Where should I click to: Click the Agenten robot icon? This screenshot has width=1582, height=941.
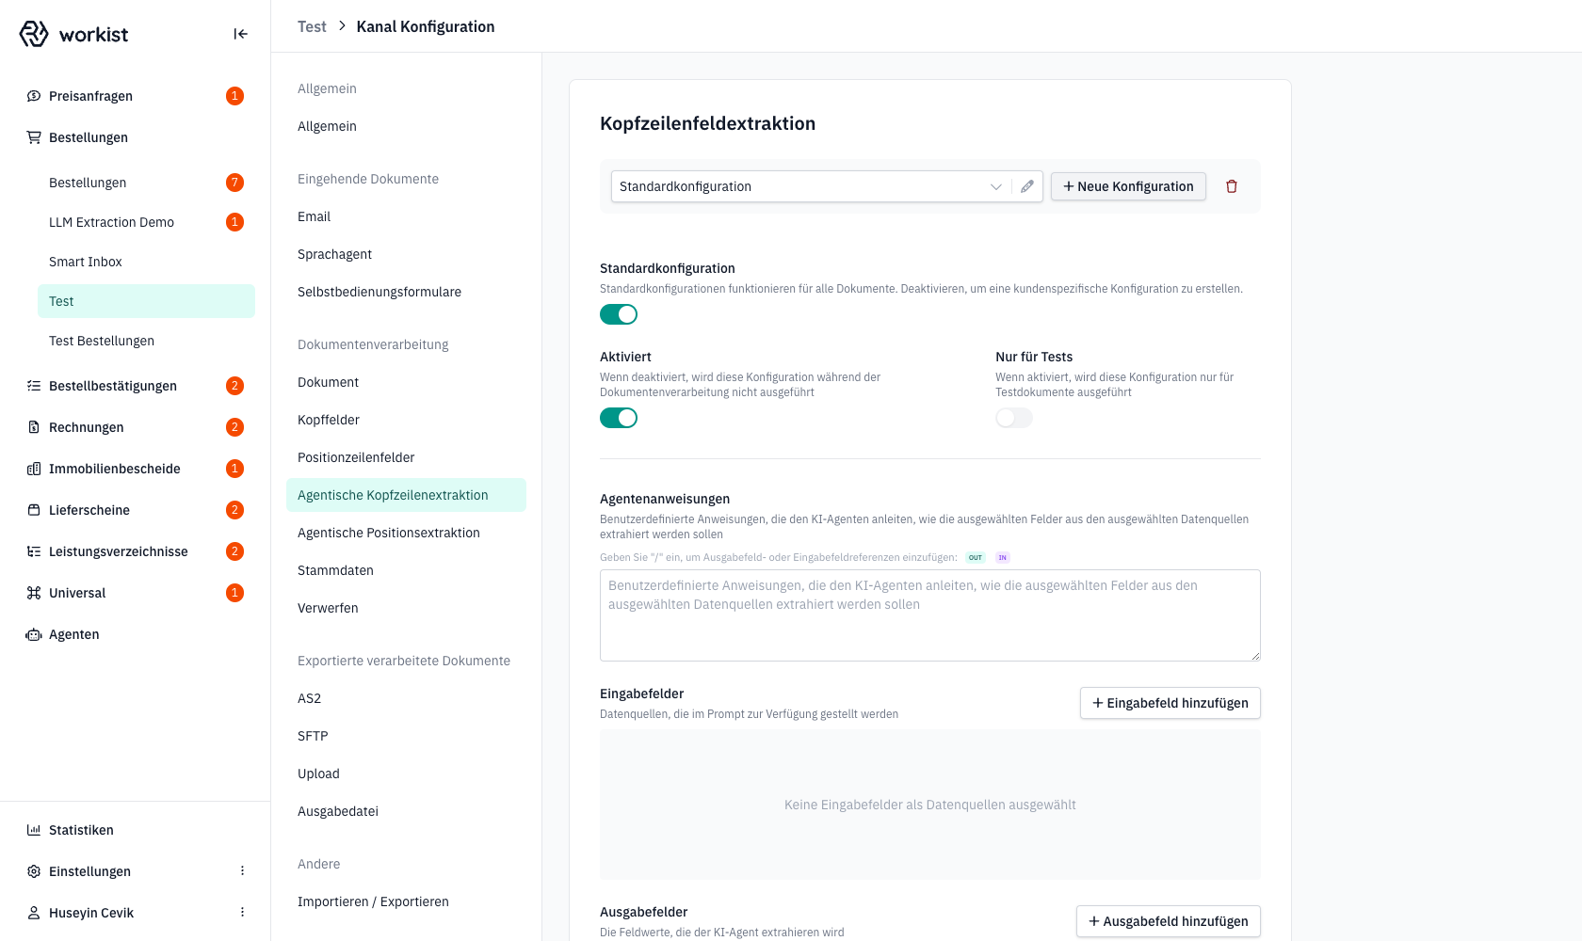34,634
